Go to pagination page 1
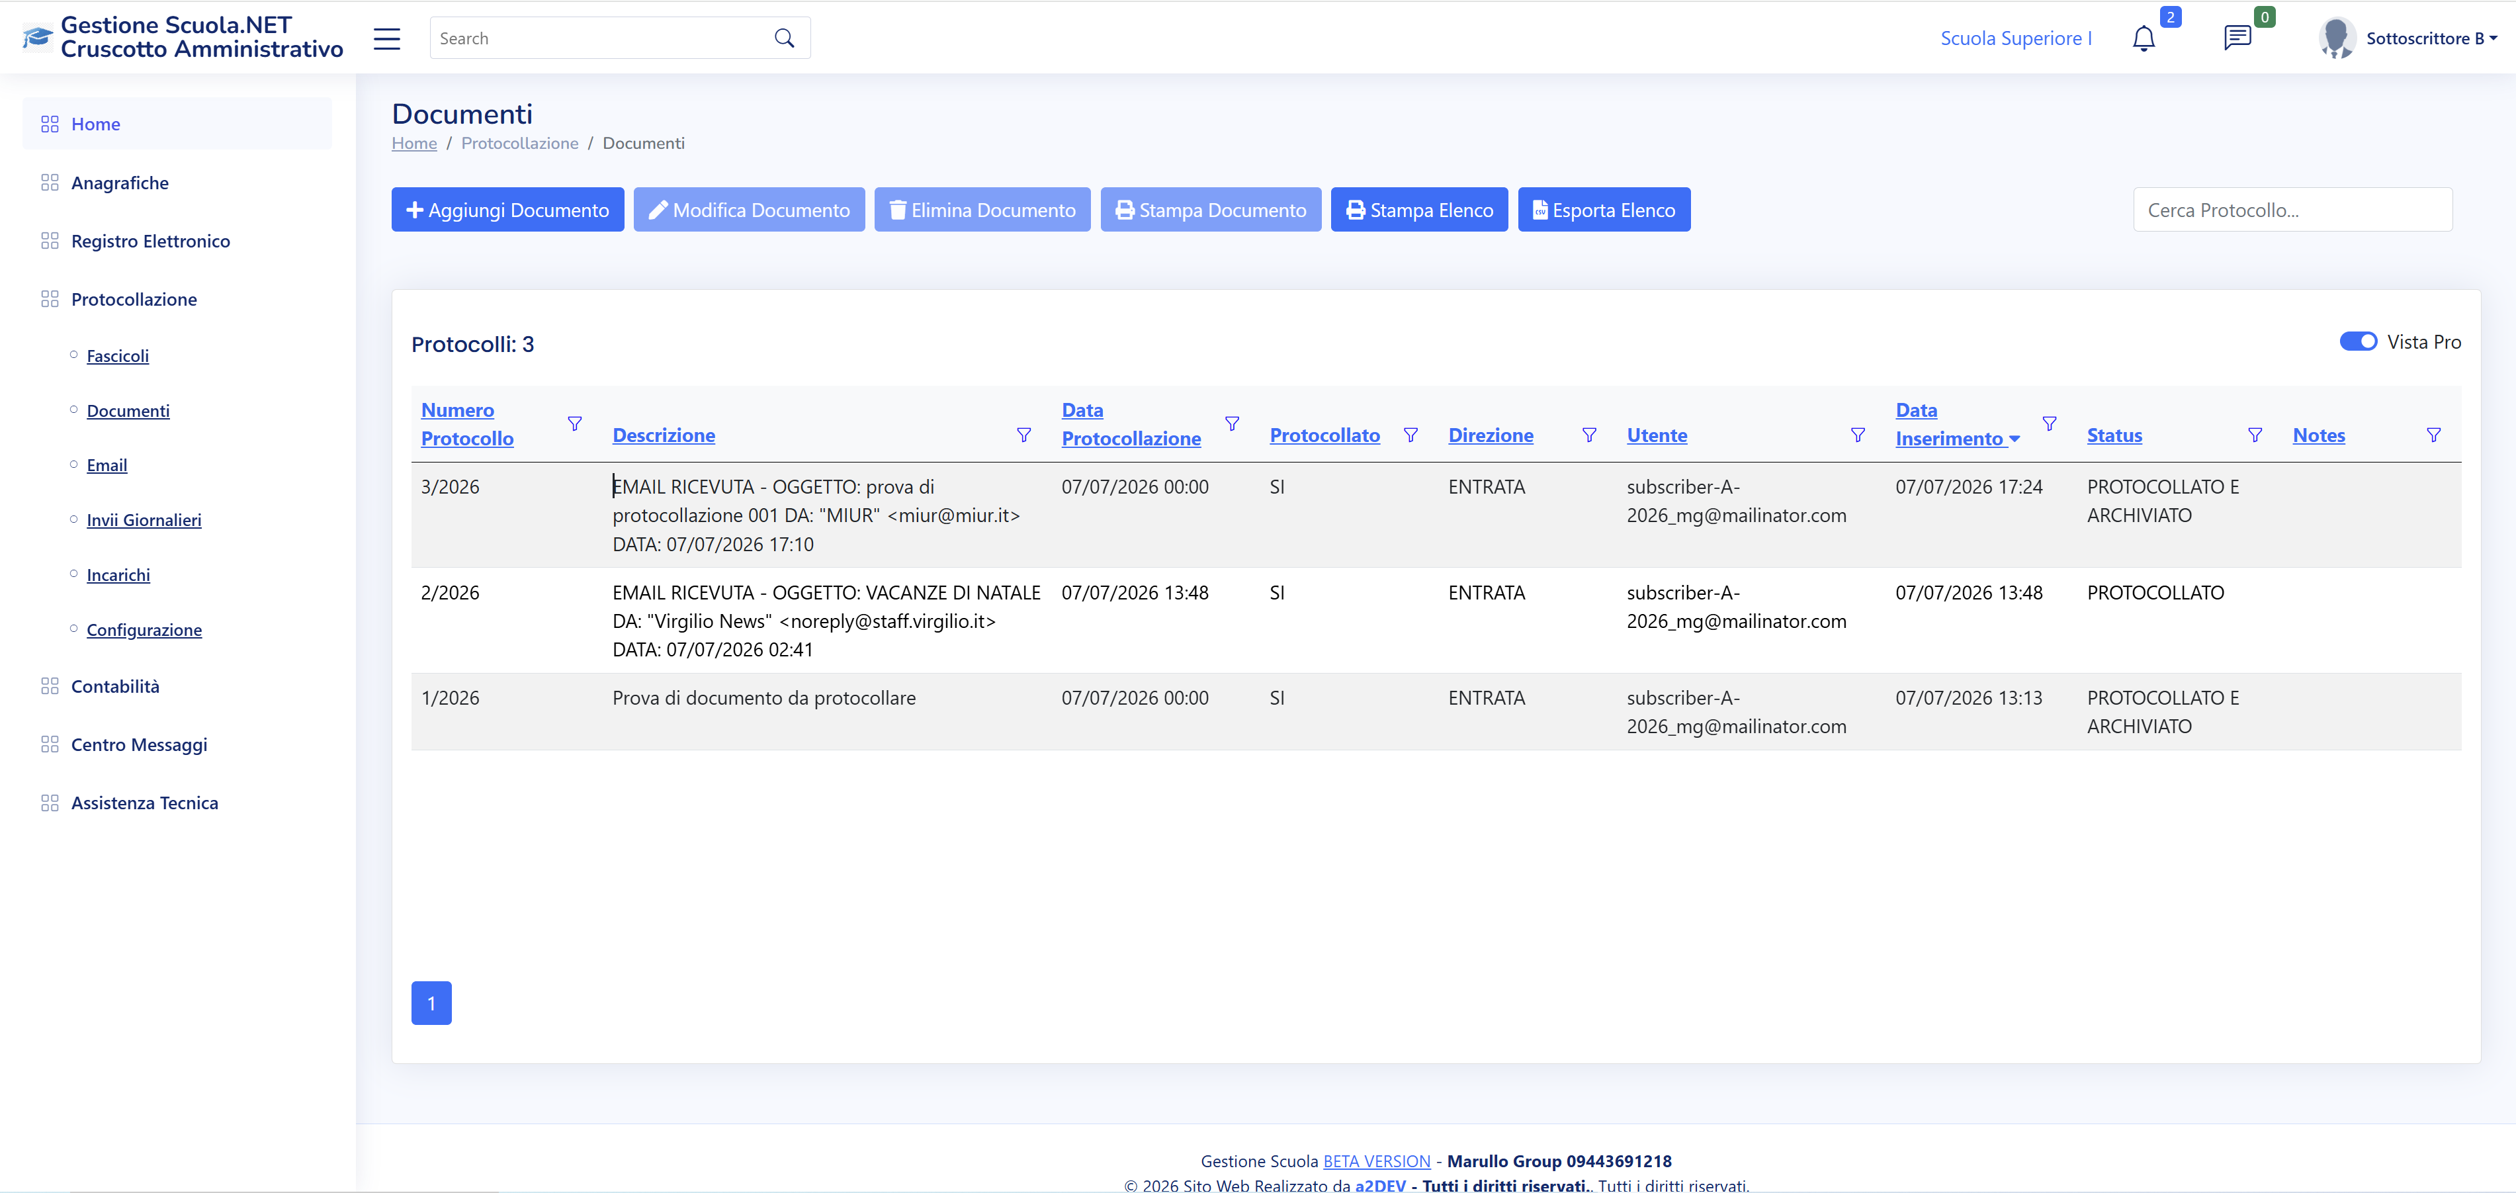2516x1193 pixels. click(x=431, y=1002)
